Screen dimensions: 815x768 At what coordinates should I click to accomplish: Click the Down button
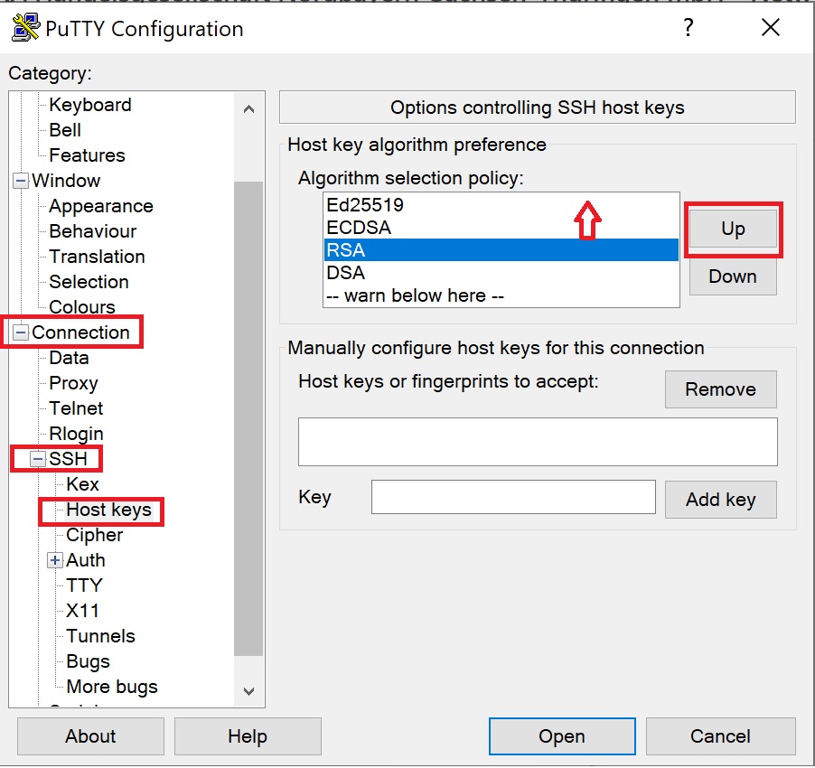tap(733, 276)
